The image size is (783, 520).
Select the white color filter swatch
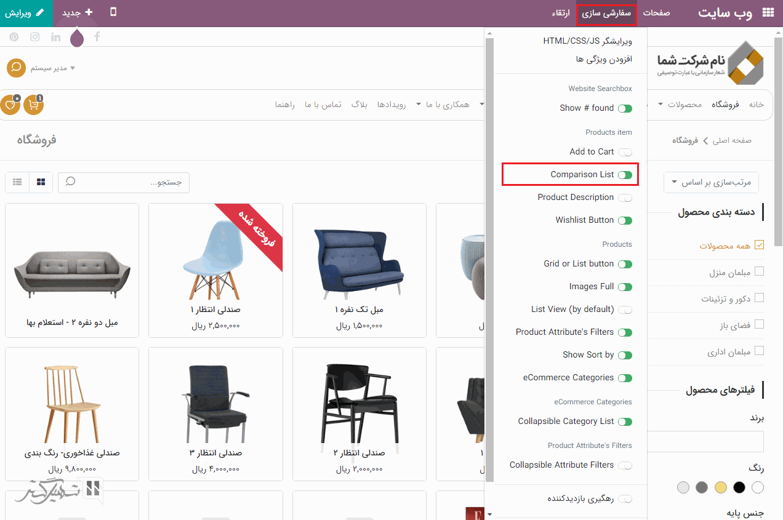pos(758,487)
